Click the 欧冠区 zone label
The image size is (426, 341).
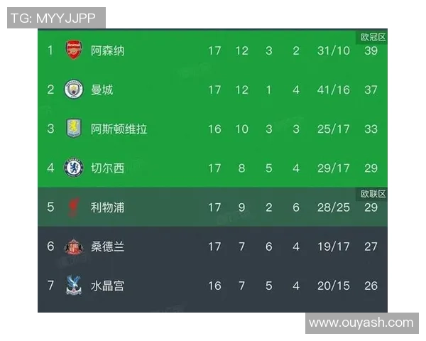[x=373, y=37]
